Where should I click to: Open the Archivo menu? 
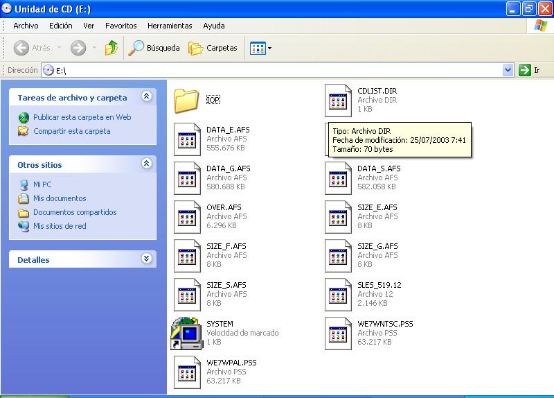[26, 26]
